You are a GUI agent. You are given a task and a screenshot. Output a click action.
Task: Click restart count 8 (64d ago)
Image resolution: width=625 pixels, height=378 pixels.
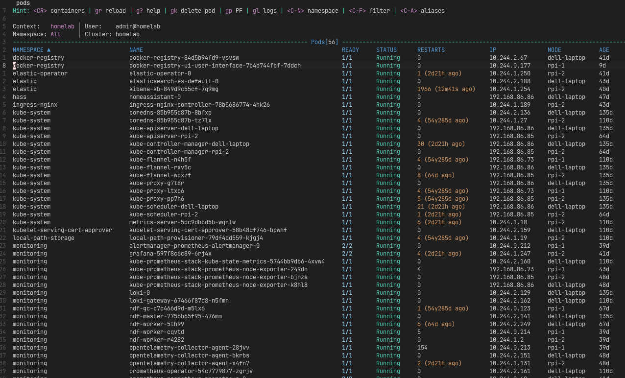pos(436,175)
